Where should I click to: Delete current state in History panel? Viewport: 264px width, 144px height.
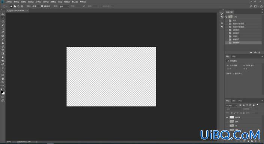[x=259, y=52]
